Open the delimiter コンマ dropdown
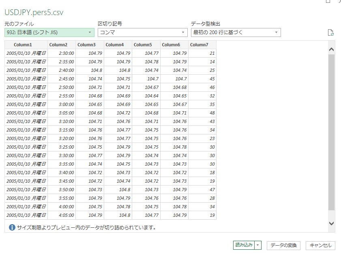Screen dimensions: 341x257 click(142, 32)
